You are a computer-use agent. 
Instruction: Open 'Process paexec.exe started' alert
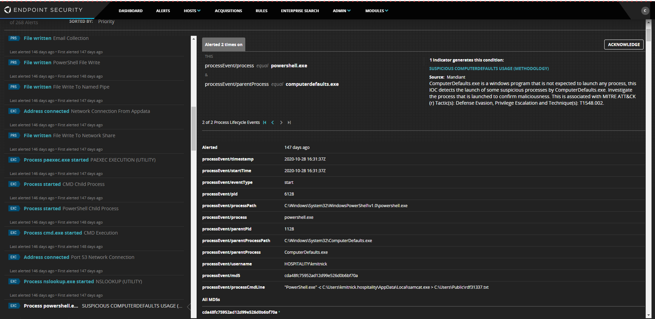(90, 160)
